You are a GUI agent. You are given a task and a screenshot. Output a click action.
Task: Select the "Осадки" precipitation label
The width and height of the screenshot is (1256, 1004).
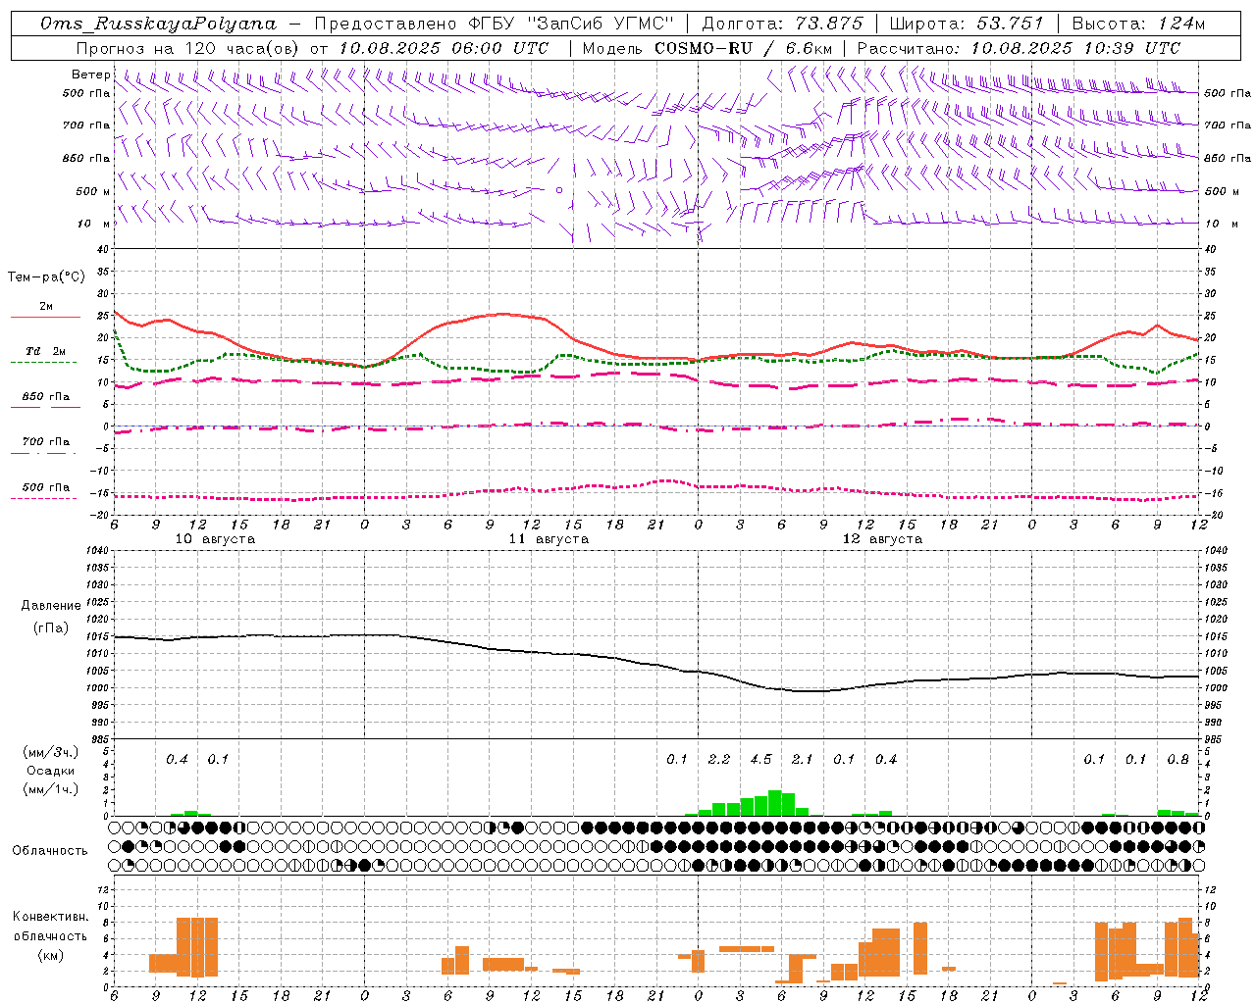tap(51, 771)
